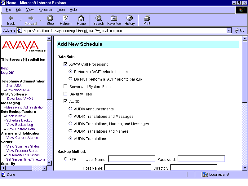This screenshot has width=248, height=186.
Task: Click the Internet Explorer title bar icon
Action: [x=3, y=3]
